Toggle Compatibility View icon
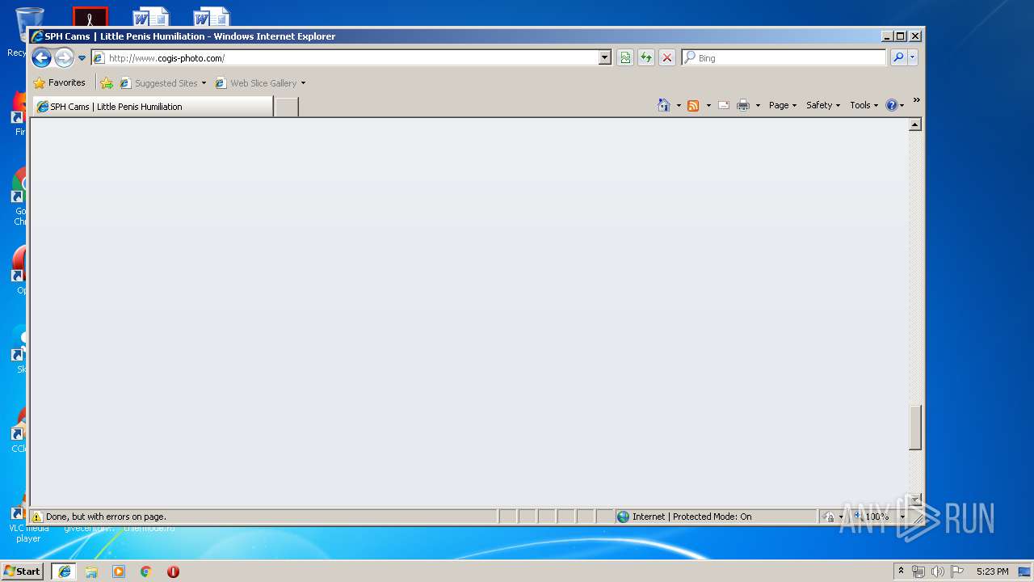Image resolution: width=1034 pixels, height=582 pixels. coord(625,58)
